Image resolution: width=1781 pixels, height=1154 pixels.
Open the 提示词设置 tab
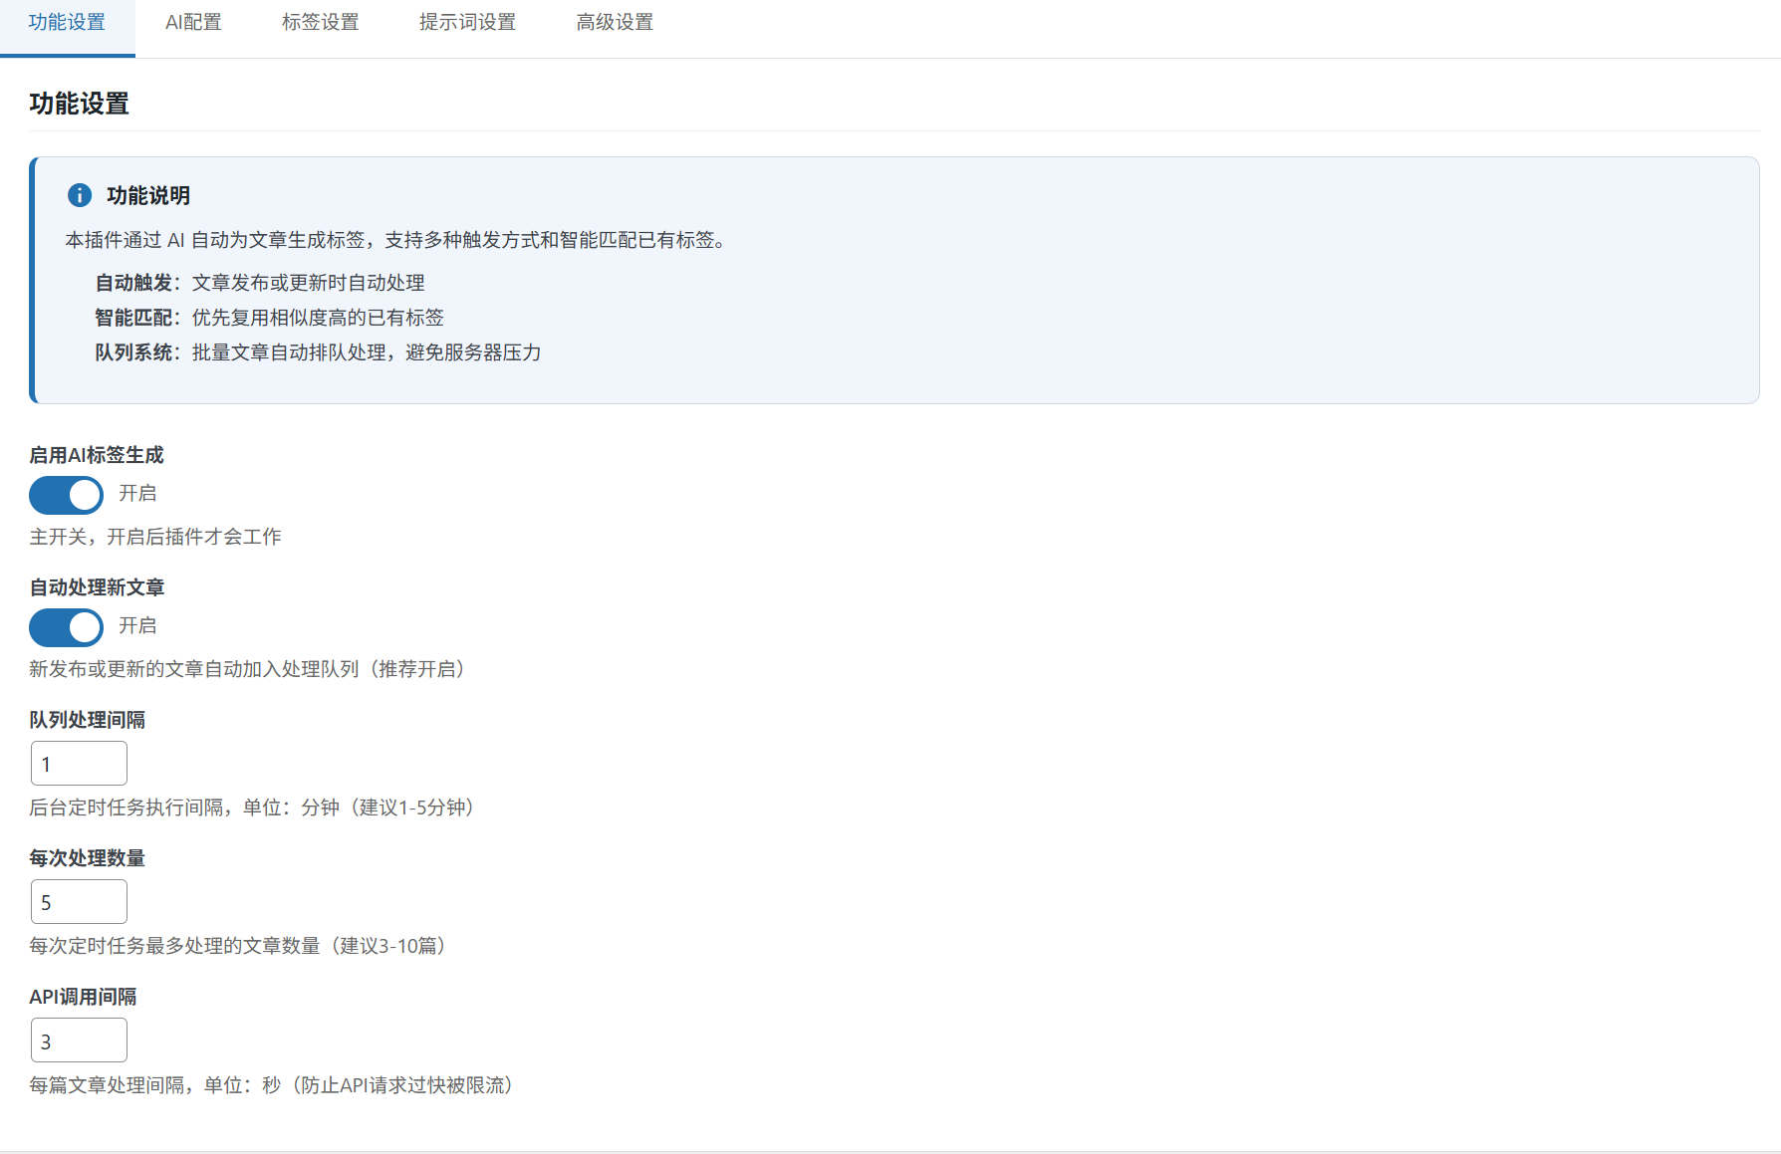click(467, 23)
